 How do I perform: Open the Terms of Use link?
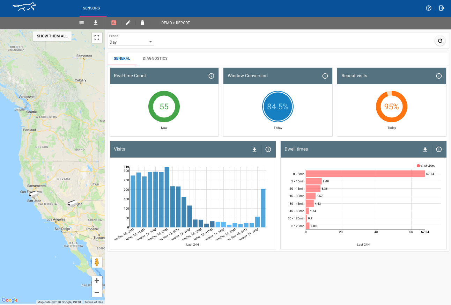pos(94,302)
